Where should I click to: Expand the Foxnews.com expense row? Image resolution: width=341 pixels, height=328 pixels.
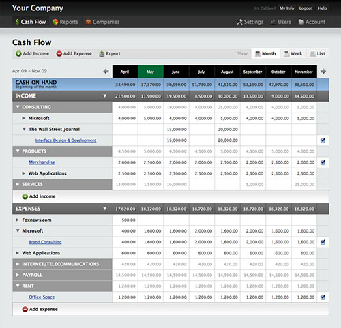(x=17, y=220)
